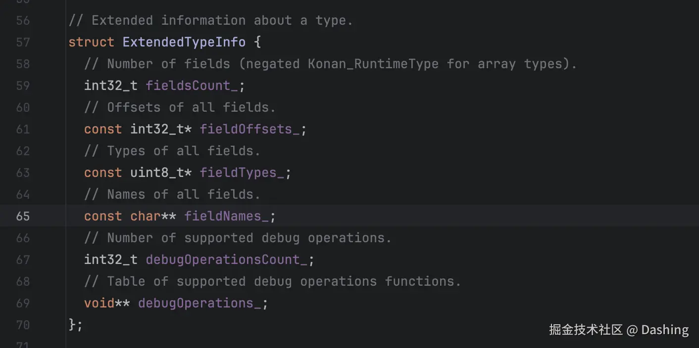Click the struct keyword
Viewport: 699px width, 348px height.
point(91,43)
